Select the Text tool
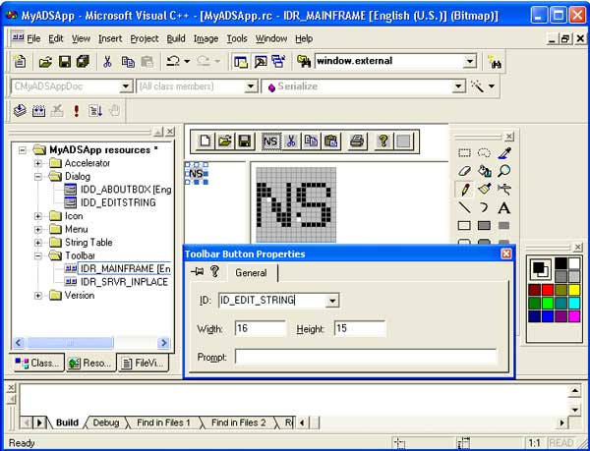 click(x=503, y=207)
